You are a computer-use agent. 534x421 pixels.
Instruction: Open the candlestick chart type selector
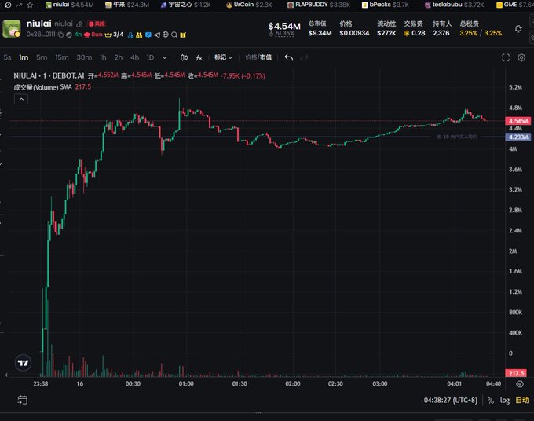pos(184,57)
